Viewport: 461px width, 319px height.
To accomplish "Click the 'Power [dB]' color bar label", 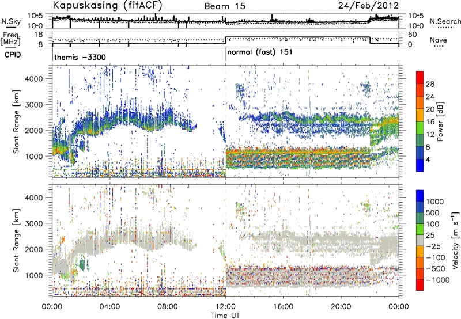I will pyautogui.click(x=440, y=121).
